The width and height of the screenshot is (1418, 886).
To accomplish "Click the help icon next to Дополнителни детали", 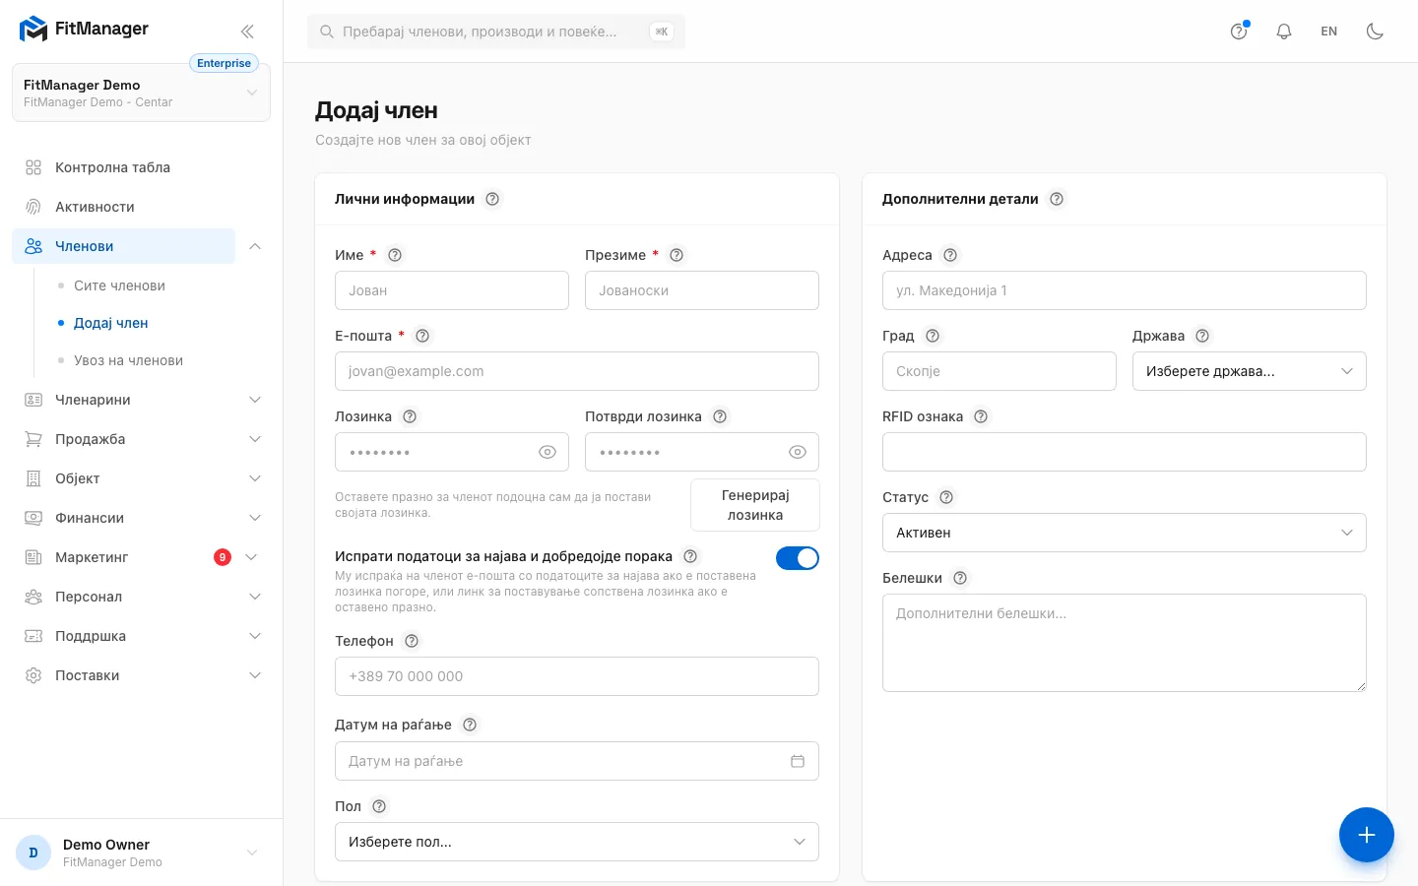I will click(x=1057, y=199).
